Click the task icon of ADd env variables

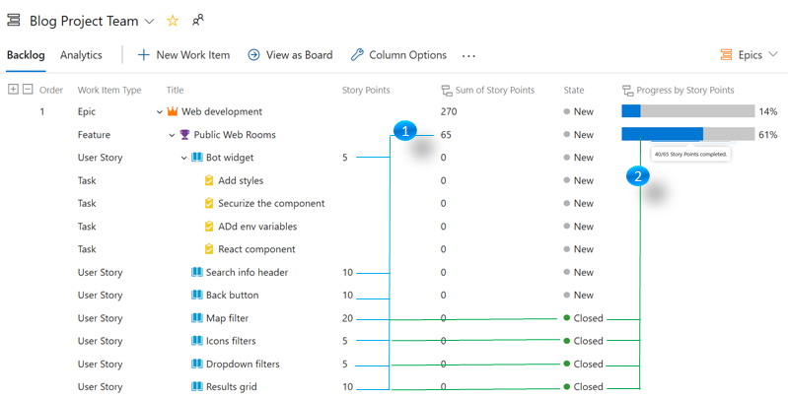209,226
